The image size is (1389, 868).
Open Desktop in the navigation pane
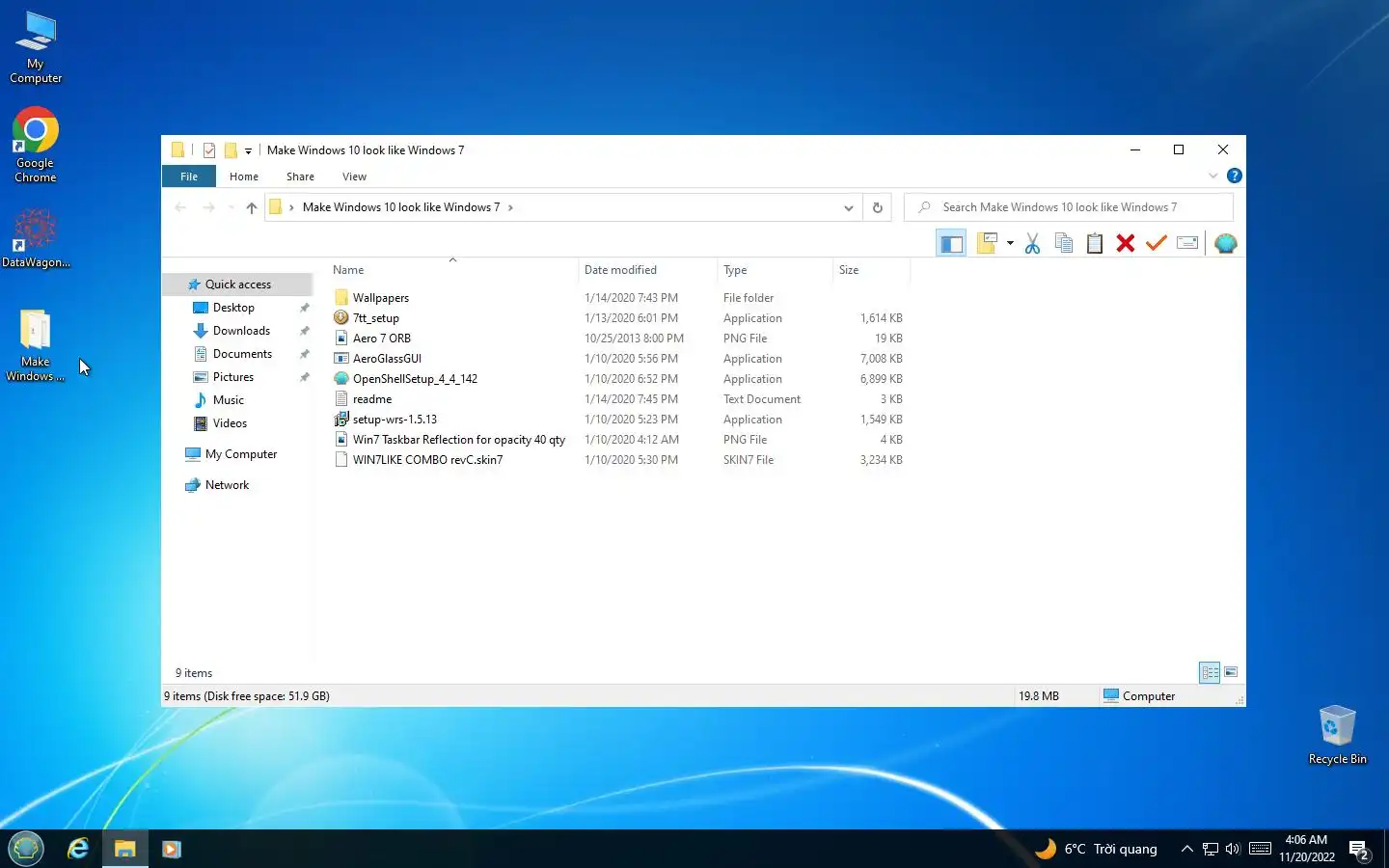click(233, 308)
